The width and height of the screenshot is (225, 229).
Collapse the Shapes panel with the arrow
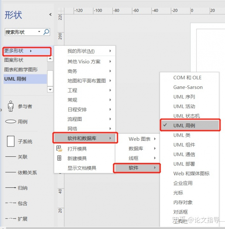50,14
